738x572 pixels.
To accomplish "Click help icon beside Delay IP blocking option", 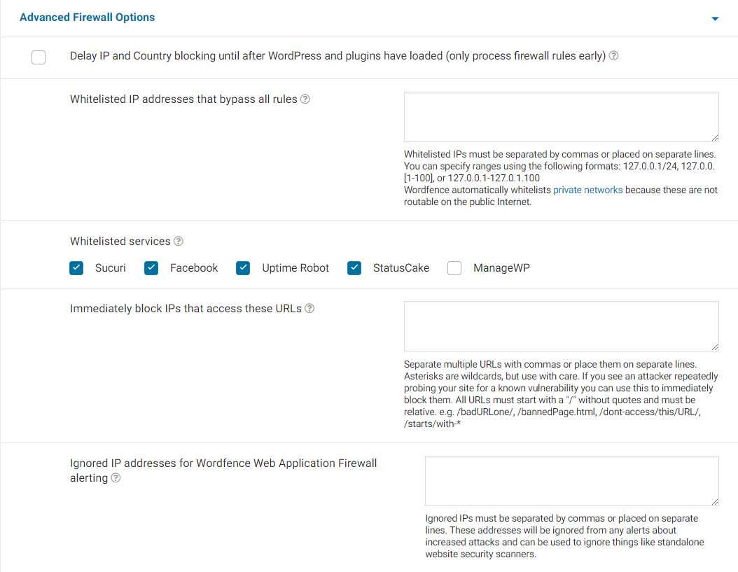I will tap(613, 56).
